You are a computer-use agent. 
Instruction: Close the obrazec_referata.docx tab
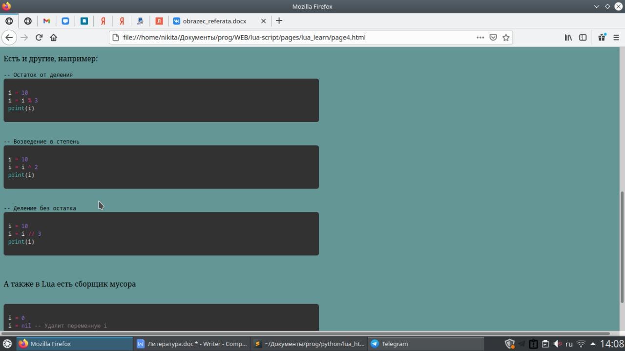pyautogui.click(x=263, y=21)
